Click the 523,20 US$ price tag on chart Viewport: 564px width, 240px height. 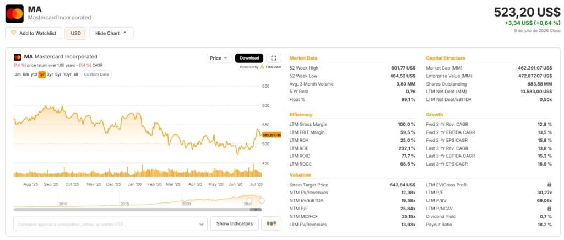pos(272,135)
